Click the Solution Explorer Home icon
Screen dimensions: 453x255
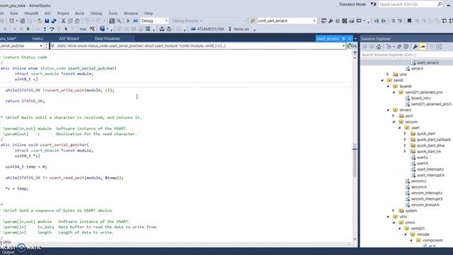(x=379, y=47)
